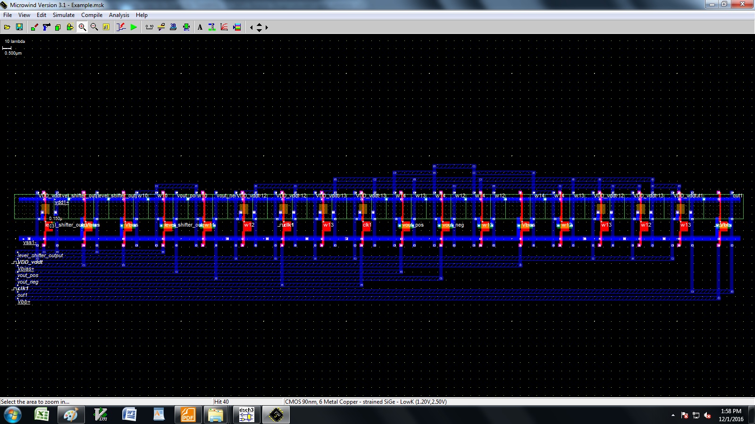Open the Analysis menu
Screen dimensions: 755x424
tap(119, 15)
